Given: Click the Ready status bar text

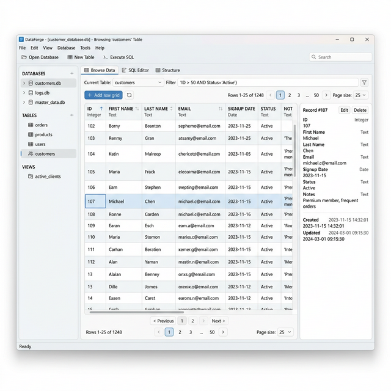Looking at the screenshot, I should (x=25, y=346).
